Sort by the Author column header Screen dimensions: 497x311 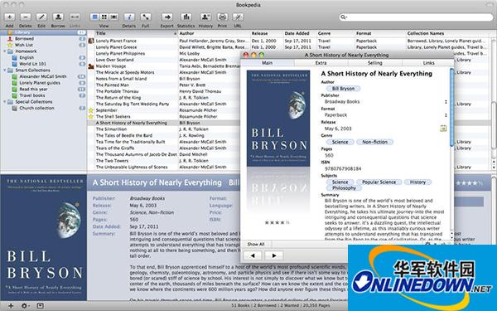pos(214,33)
